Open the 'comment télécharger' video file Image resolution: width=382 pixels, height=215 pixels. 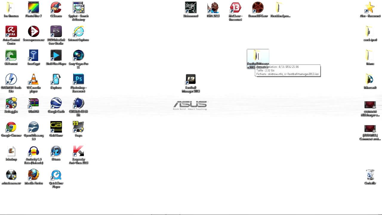pyautogui.click(x=370, y=105)
